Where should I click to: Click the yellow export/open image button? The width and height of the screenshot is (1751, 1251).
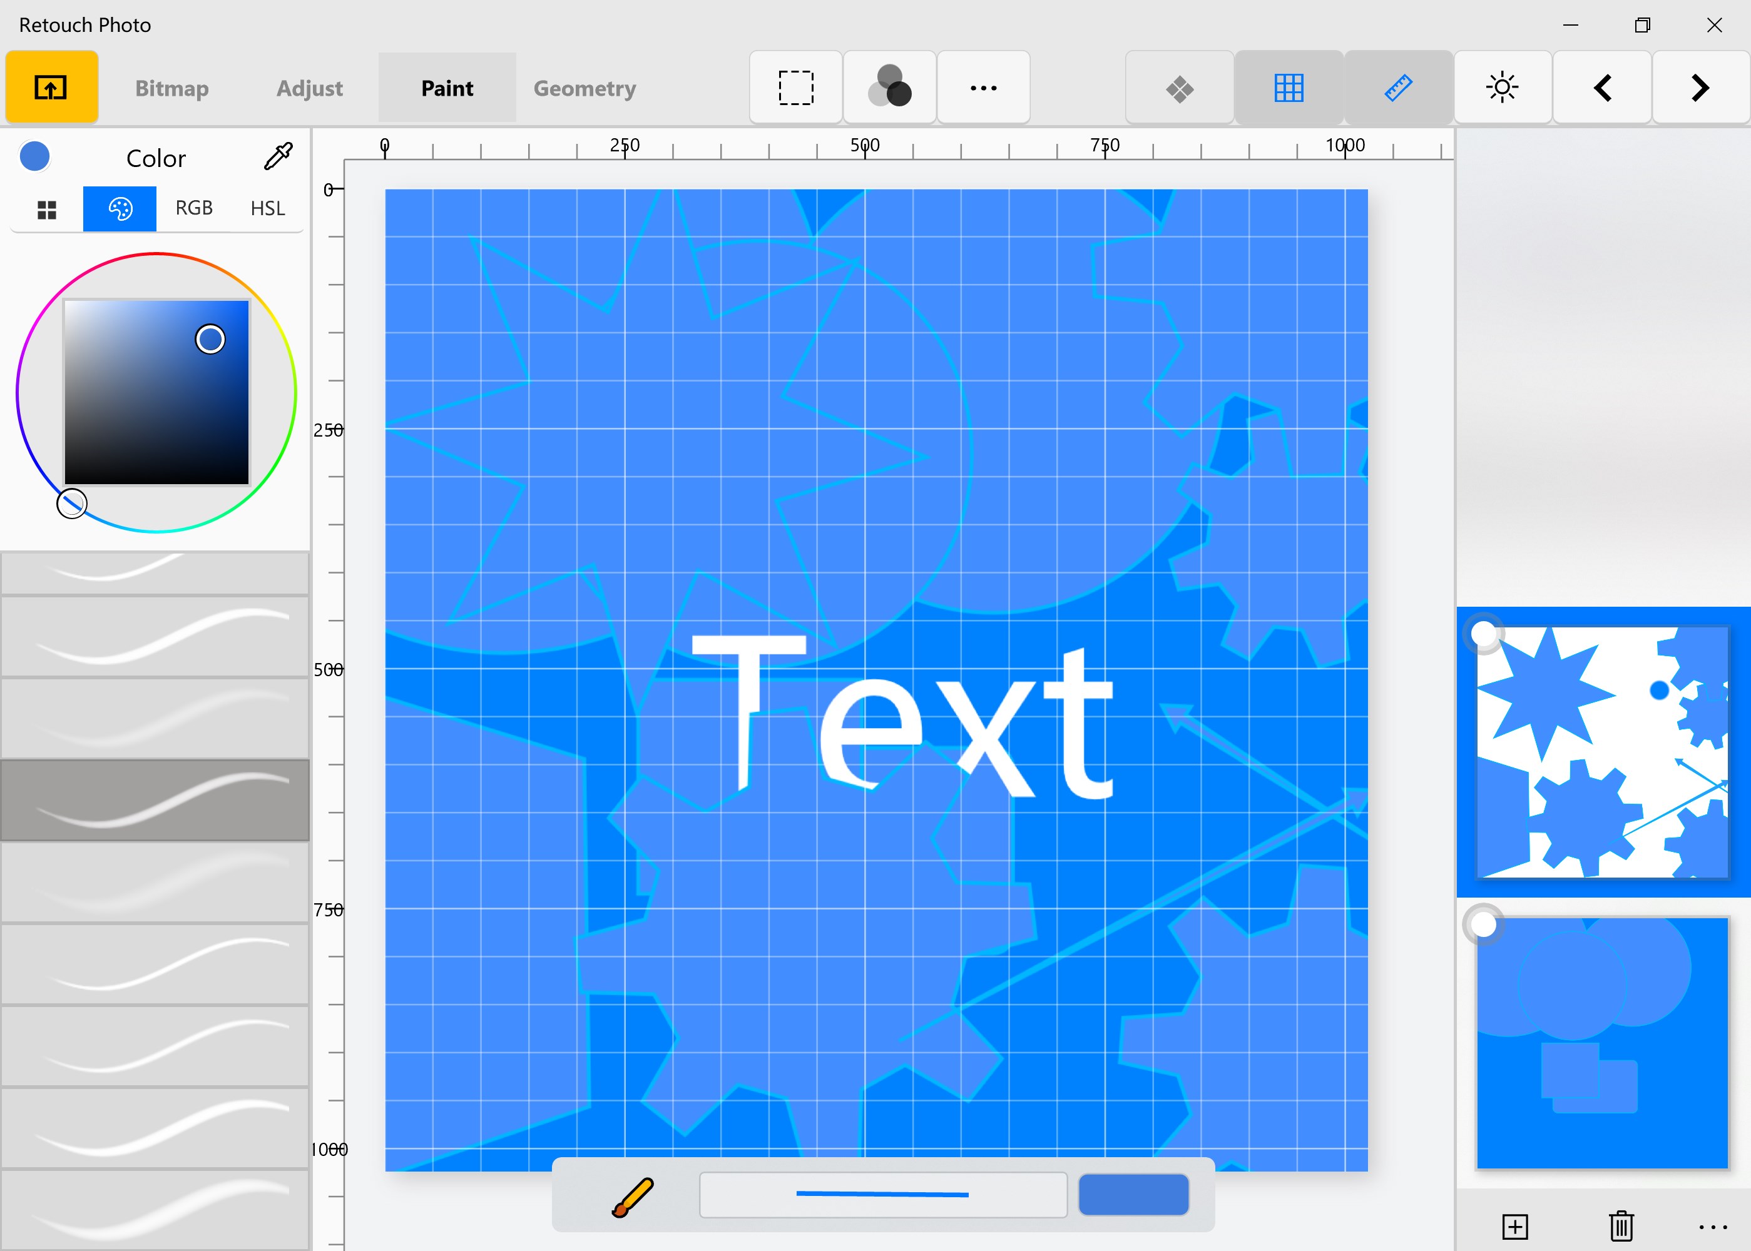51,88
